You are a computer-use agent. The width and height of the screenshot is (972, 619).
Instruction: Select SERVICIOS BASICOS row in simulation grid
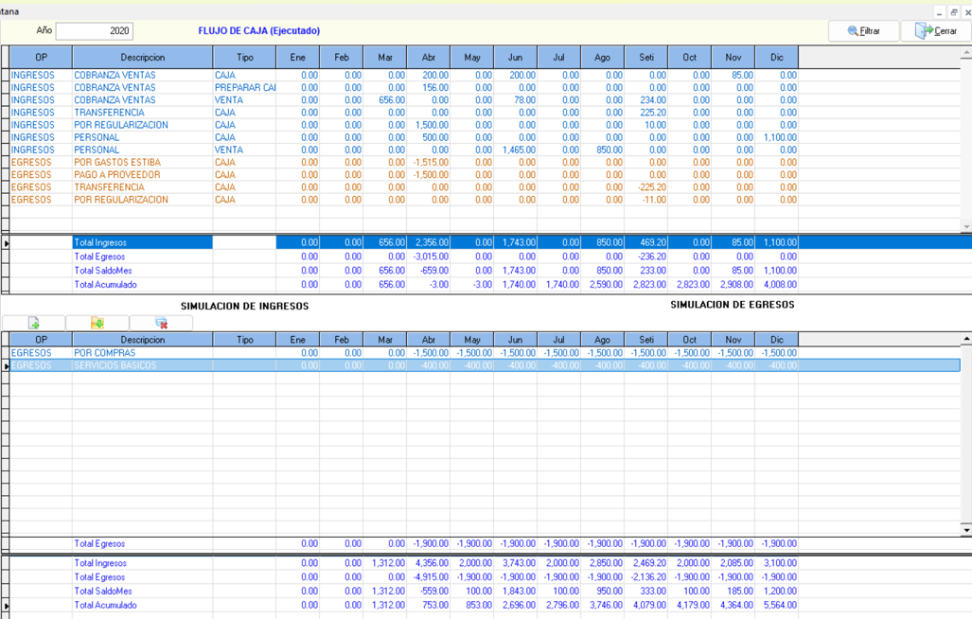(485, 365)
